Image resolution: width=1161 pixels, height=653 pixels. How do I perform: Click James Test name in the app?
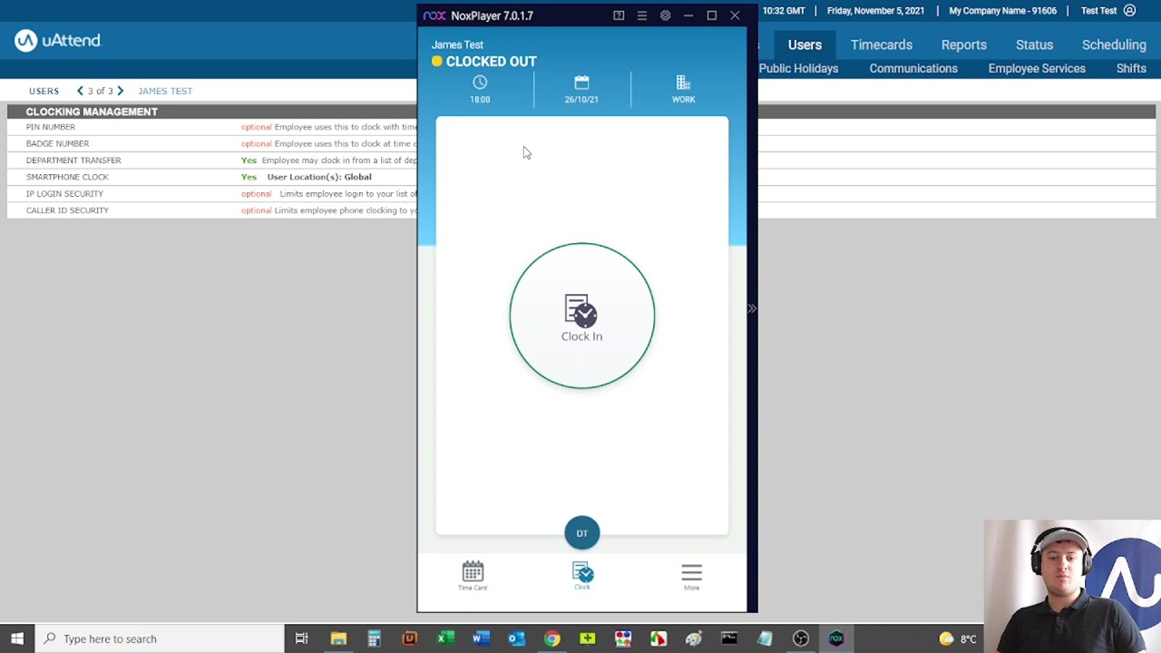[x=457, y=44]
